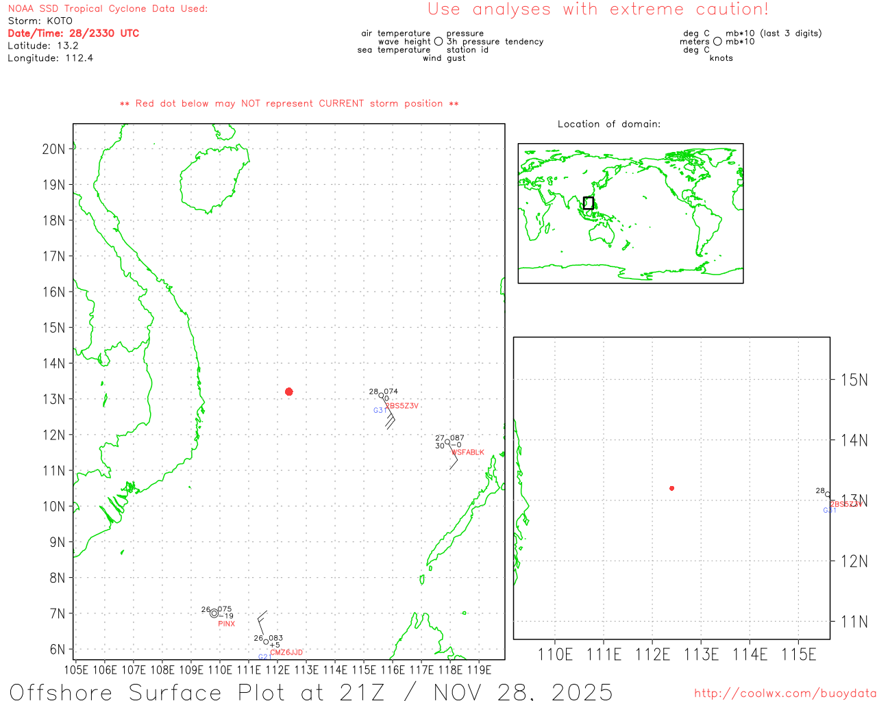Click the '3h pressure tendency' legend text

(495, 42)
